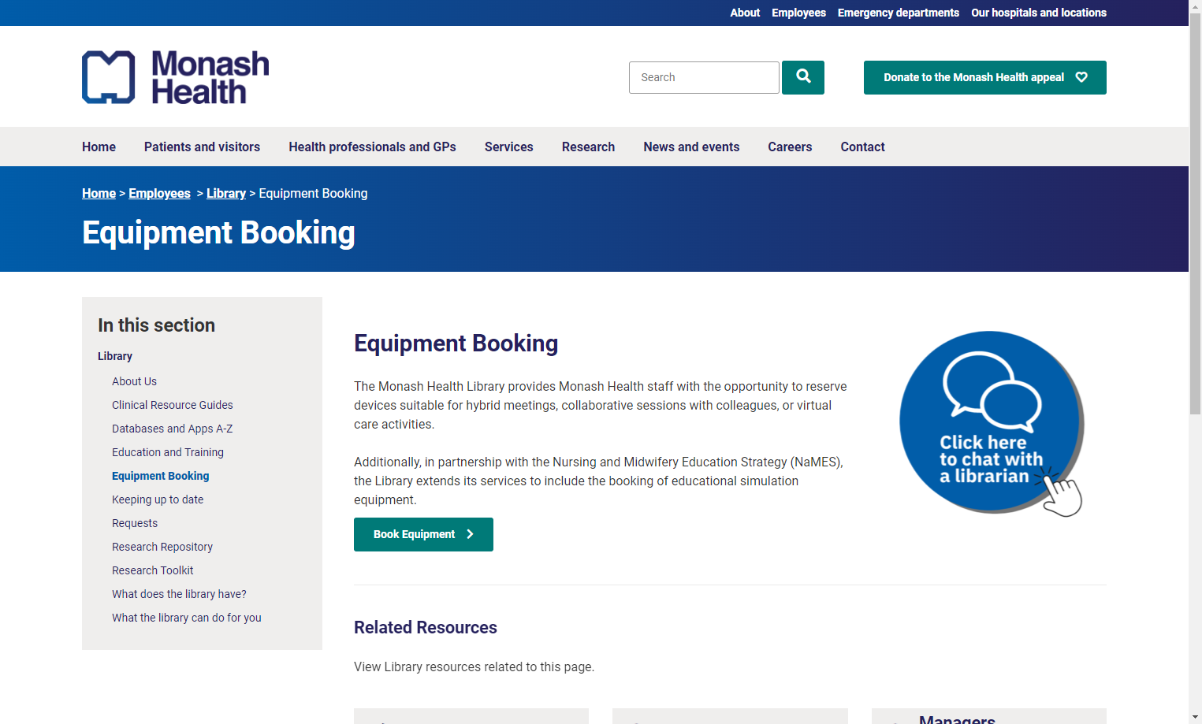The height and width of the screenshot is (724, 1202).
Task: Open Employees link in the top bar
Action: 798,13
